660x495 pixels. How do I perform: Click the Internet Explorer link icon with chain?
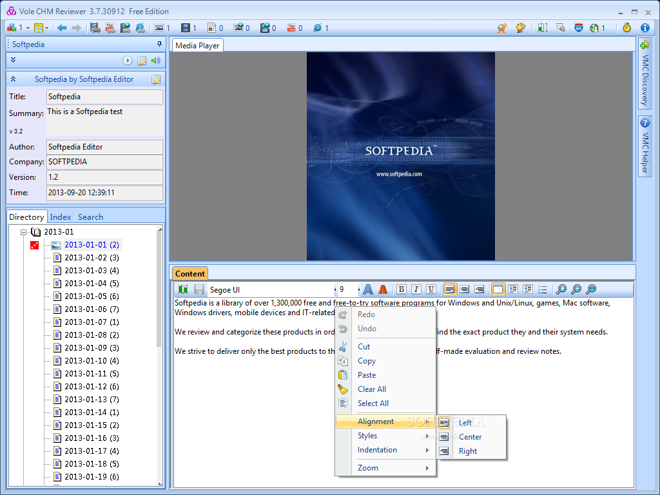(x=140, y=28)
